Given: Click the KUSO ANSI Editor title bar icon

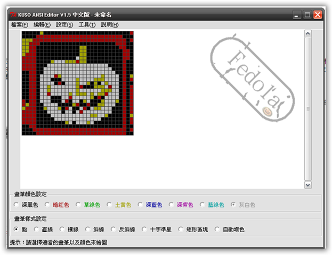Looking at the screenshot, I should click(x=14, y=15).
